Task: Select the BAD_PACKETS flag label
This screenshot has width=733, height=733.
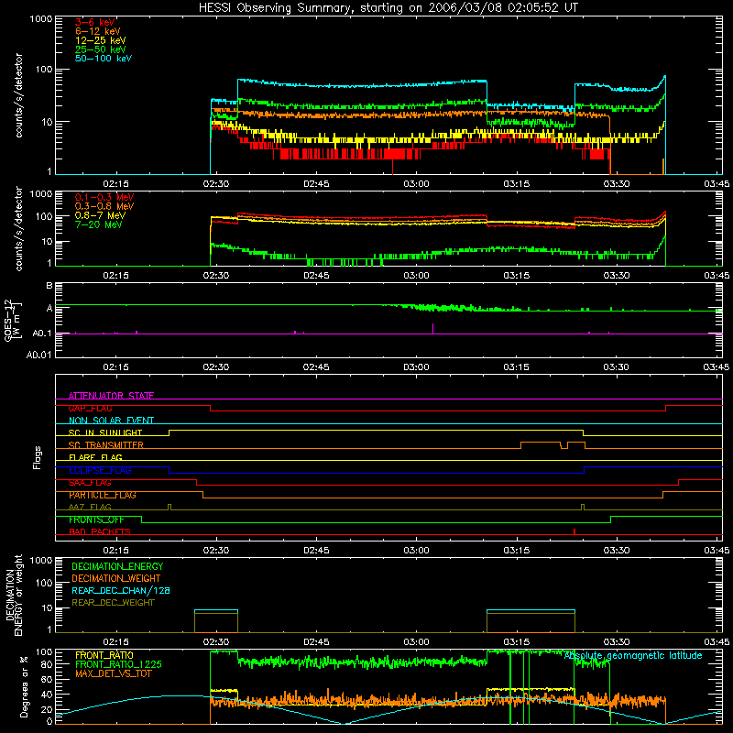Action: pos(100,531)
